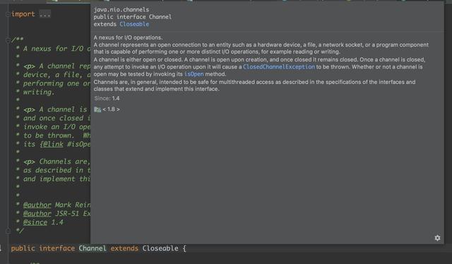Click the @author tag before JSR-51
This screenshot has height=264, width=452.
(x=37, y=214)
